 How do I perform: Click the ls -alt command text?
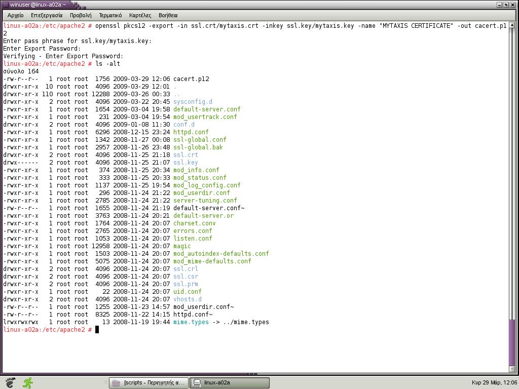(x=107, y=63)
